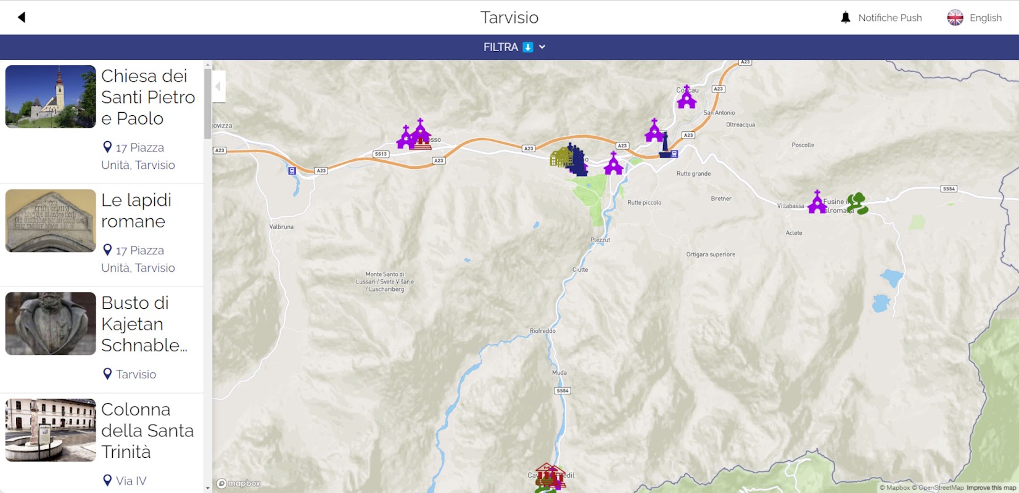Viewport: 1019px width, 493px height.
Task: Click the Notifiche Push bell icon
Action: pos(846,18)
